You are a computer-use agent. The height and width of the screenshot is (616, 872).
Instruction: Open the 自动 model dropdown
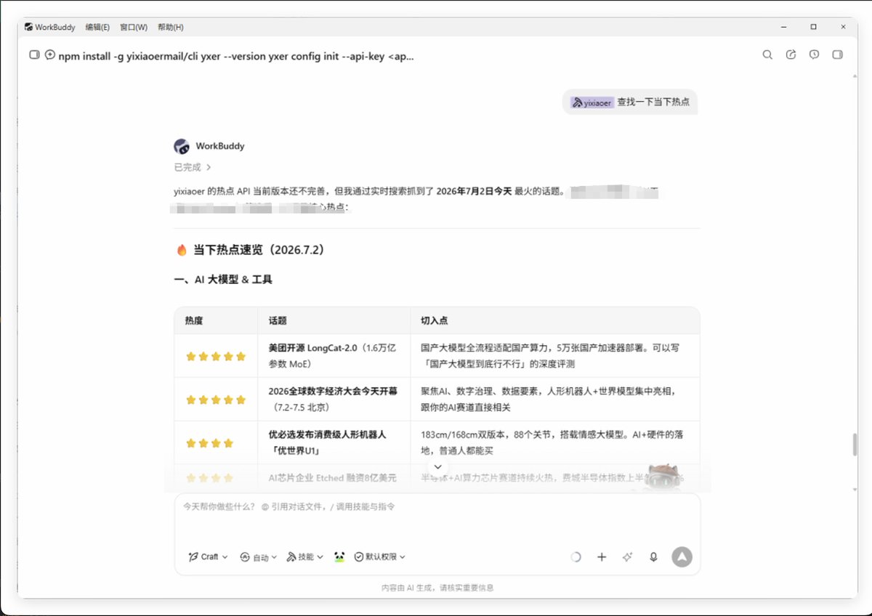click(x=259, y=557)
